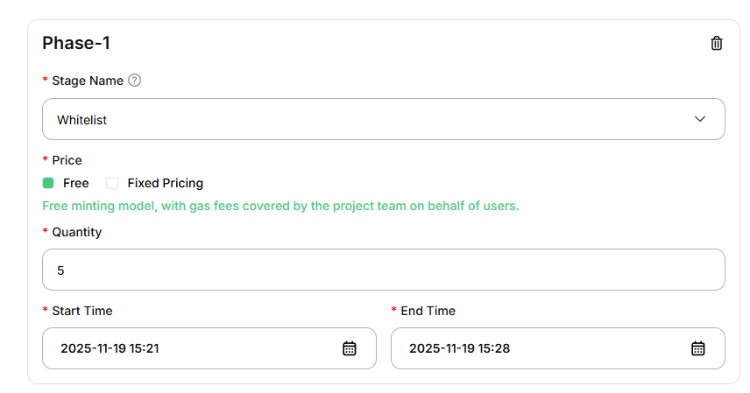Click the Fixed Pricing option label
Image resolution: width=750 pixels, height=393 pixels.
pyautogui.click(x=165, y=183)
